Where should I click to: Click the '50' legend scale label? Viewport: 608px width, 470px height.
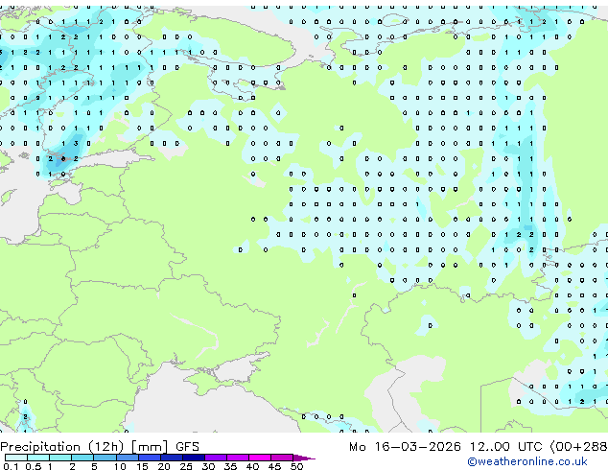[x=297, y=466]
